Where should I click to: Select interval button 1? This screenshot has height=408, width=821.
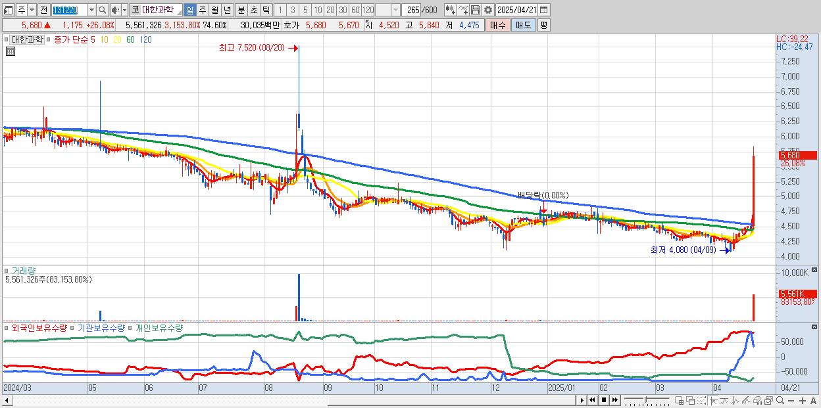pyautogui.click(x=280, y=10)
